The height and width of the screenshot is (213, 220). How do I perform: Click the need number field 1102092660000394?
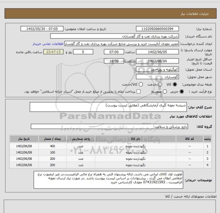point(157,29)
